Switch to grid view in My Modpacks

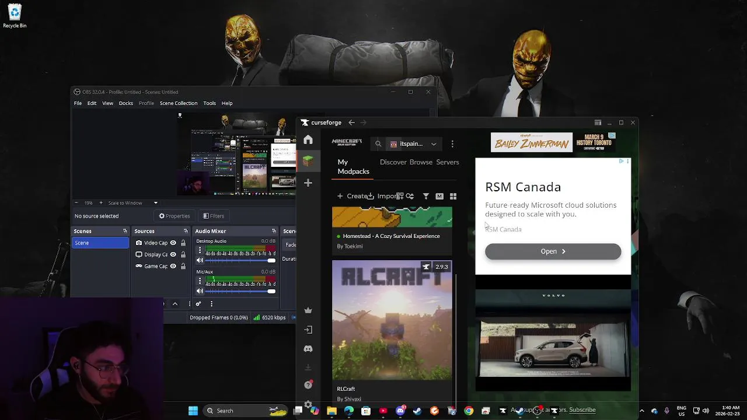point(453,197)
